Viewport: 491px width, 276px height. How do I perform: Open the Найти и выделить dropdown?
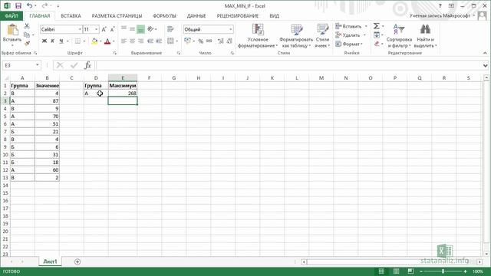(x=425, y=36)
